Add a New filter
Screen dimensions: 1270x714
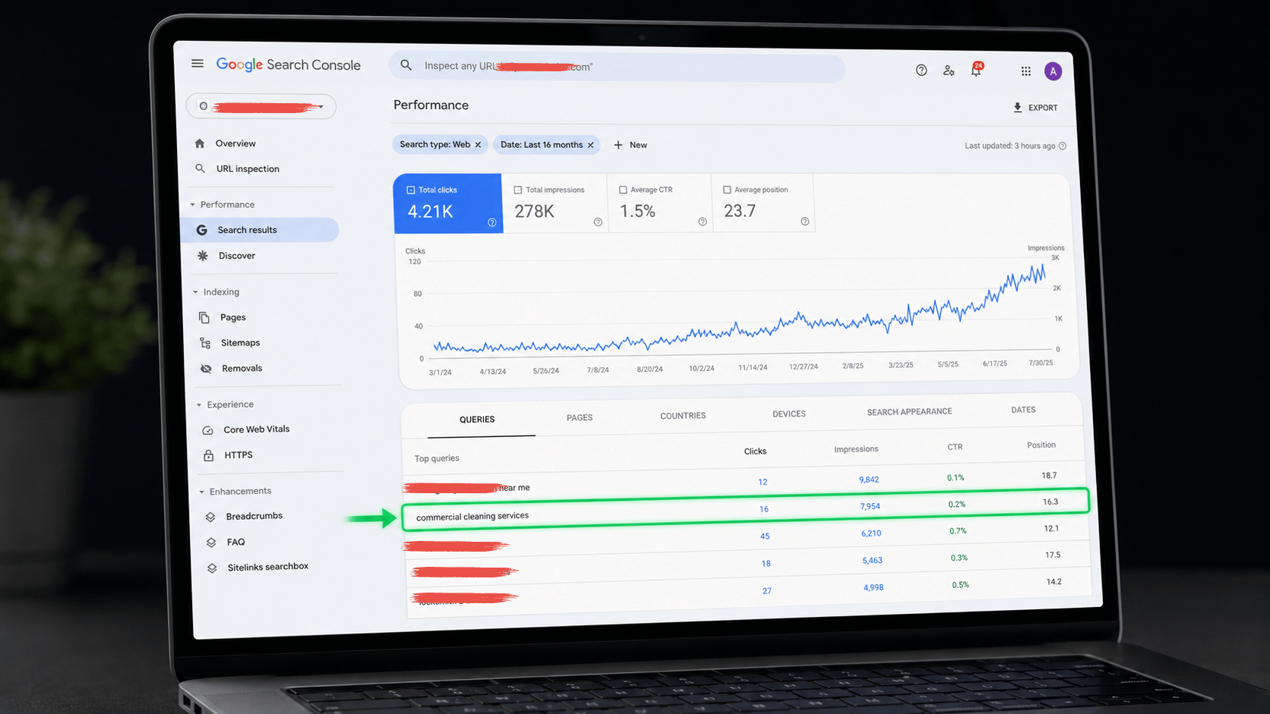click(x=630, y=145)
